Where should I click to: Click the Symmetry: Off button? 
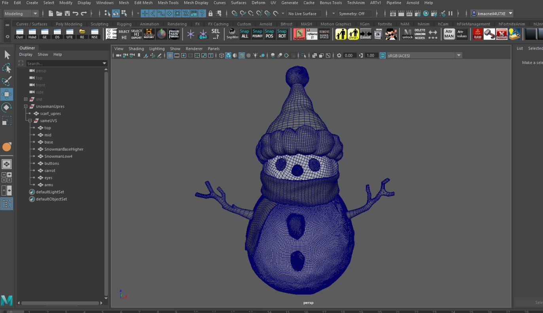352,13
